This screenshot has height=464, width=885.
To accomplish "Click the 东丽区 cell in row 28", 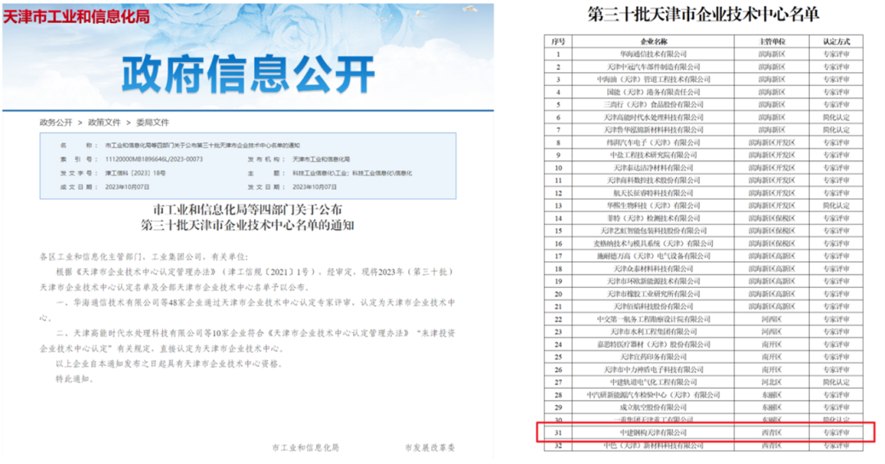I will click(772, 394).
